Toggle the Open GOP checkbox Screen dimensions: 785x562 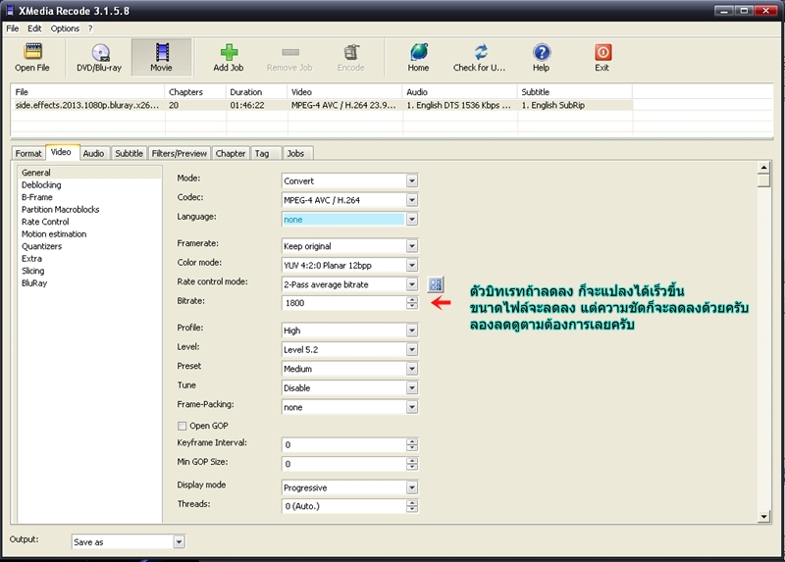(x=182, y=426)
